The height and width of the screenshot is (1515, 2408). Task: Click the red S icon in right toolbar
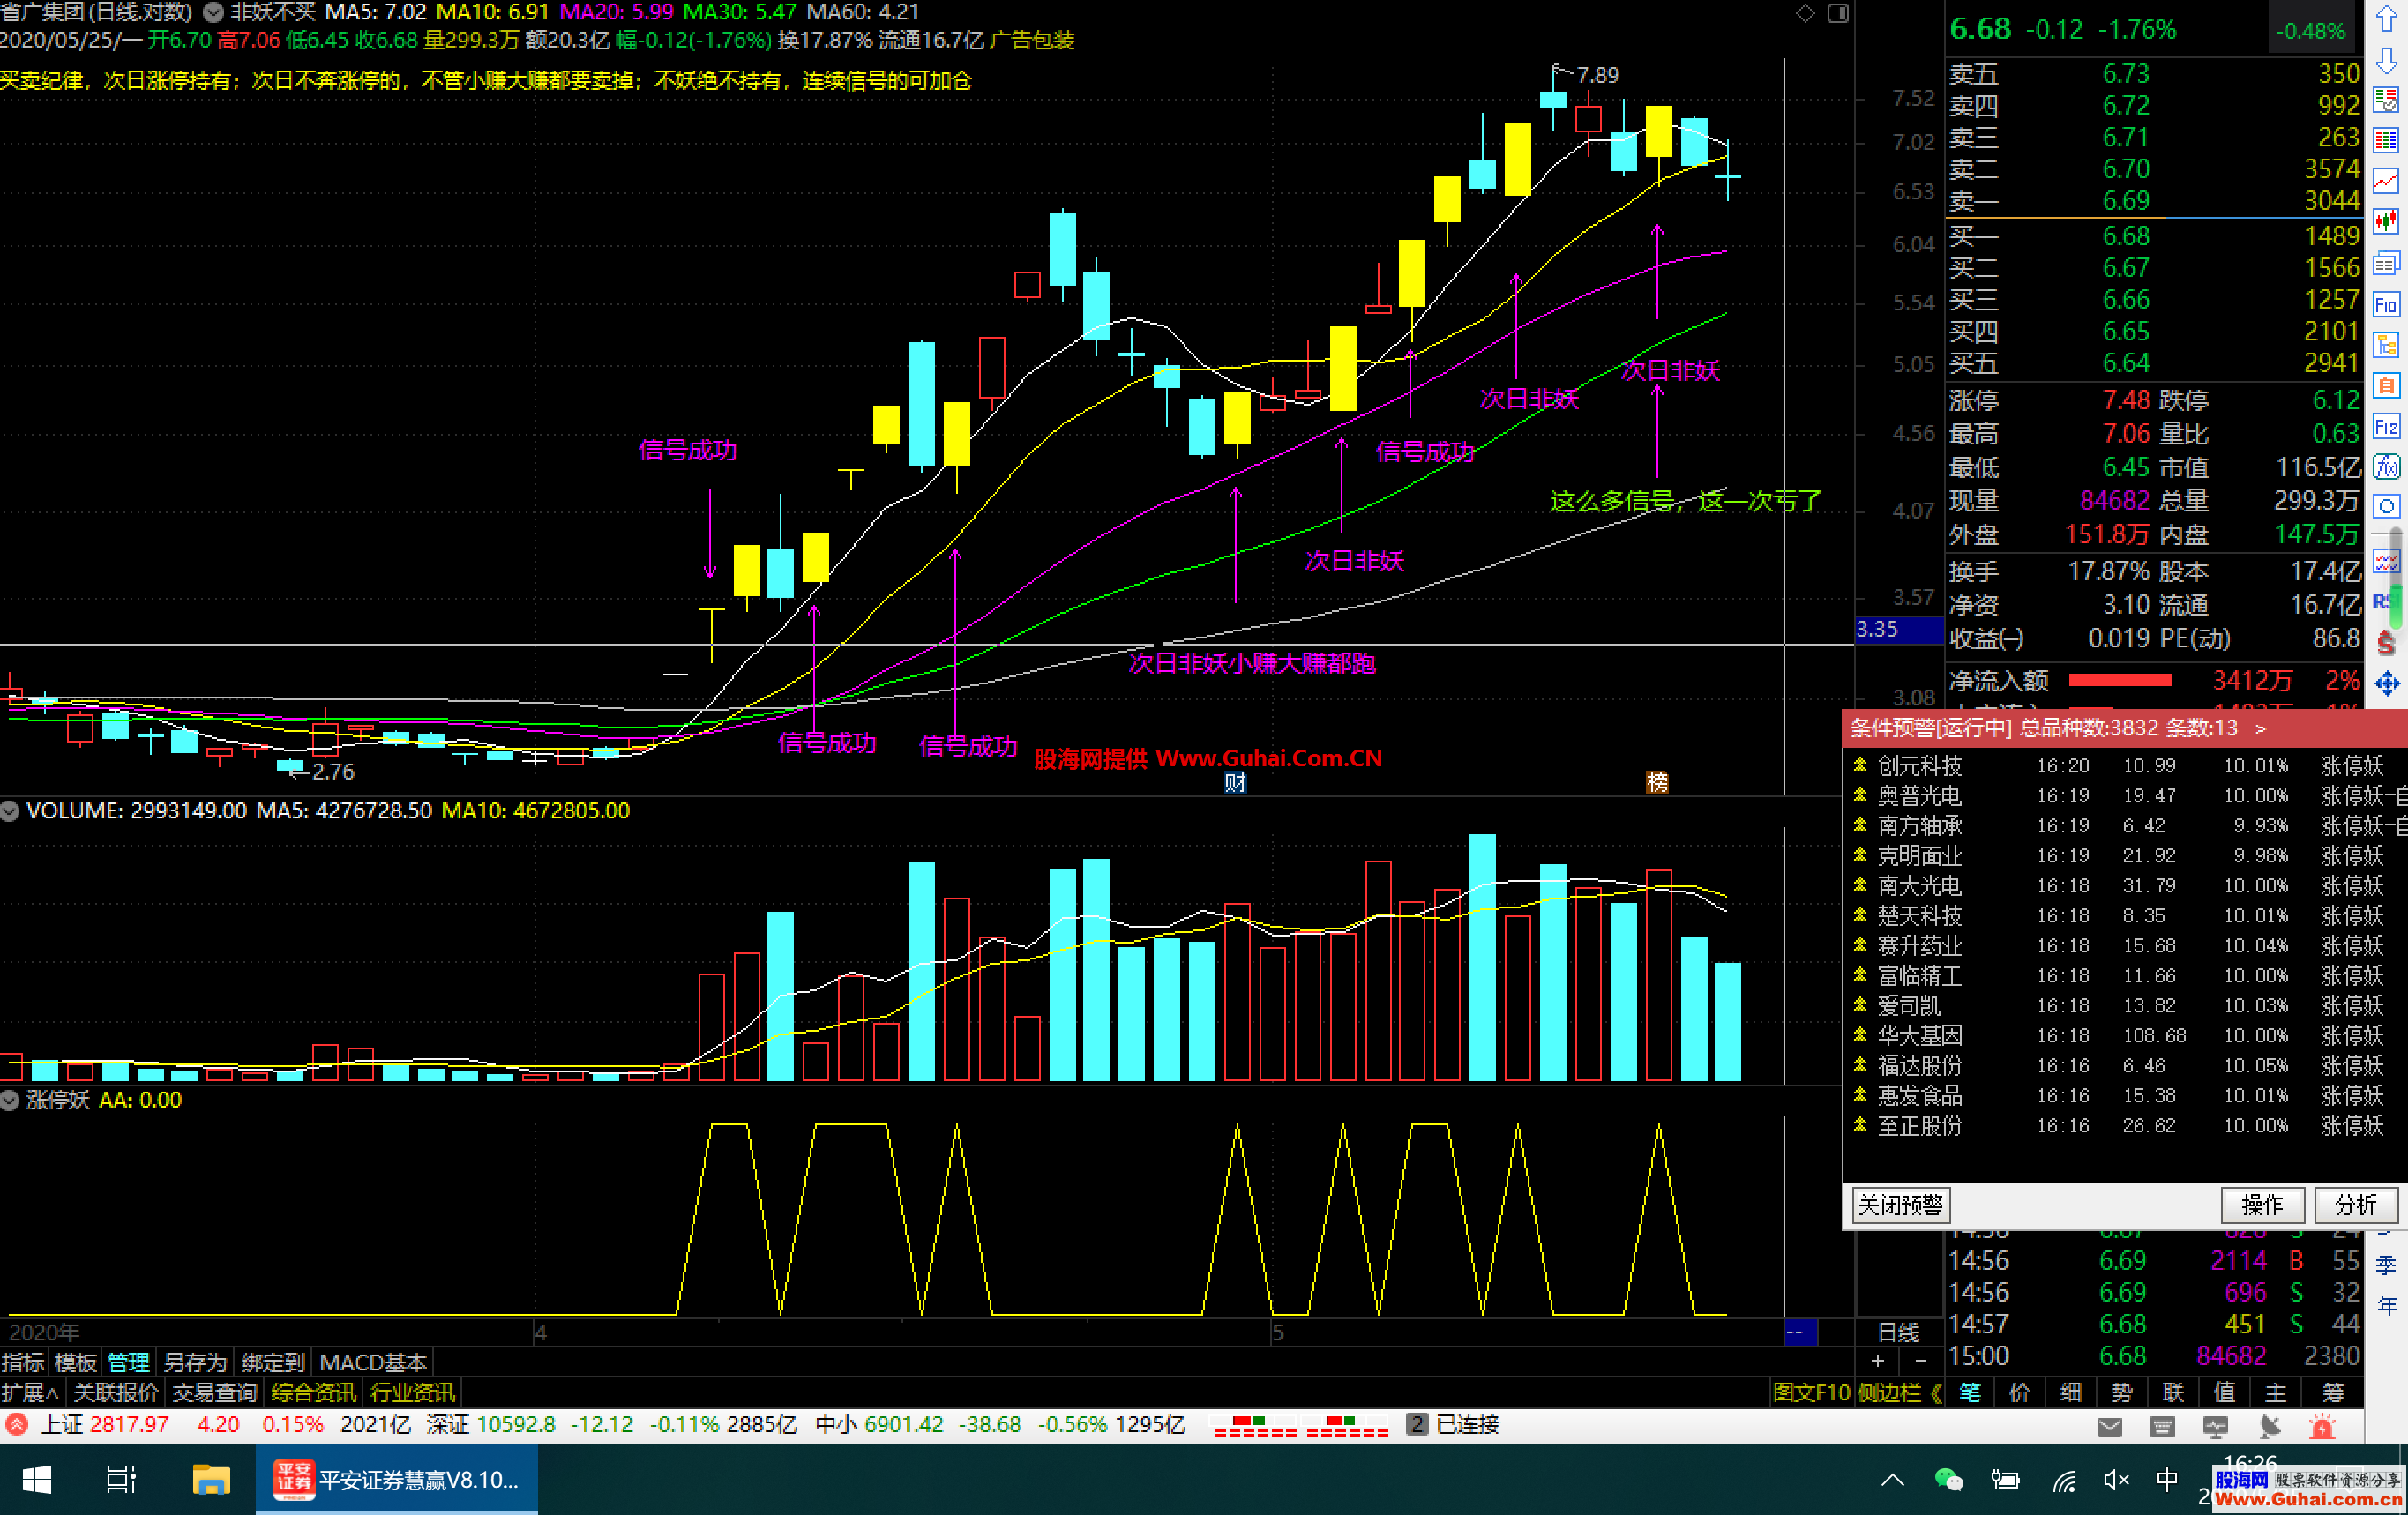[x=2387, y=643]
